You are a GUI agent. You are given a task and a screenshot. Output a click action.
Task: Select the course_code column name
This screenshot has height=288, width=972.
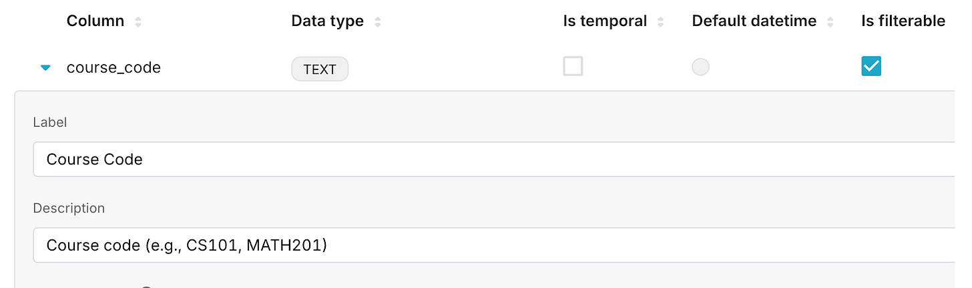pos(113,67)
